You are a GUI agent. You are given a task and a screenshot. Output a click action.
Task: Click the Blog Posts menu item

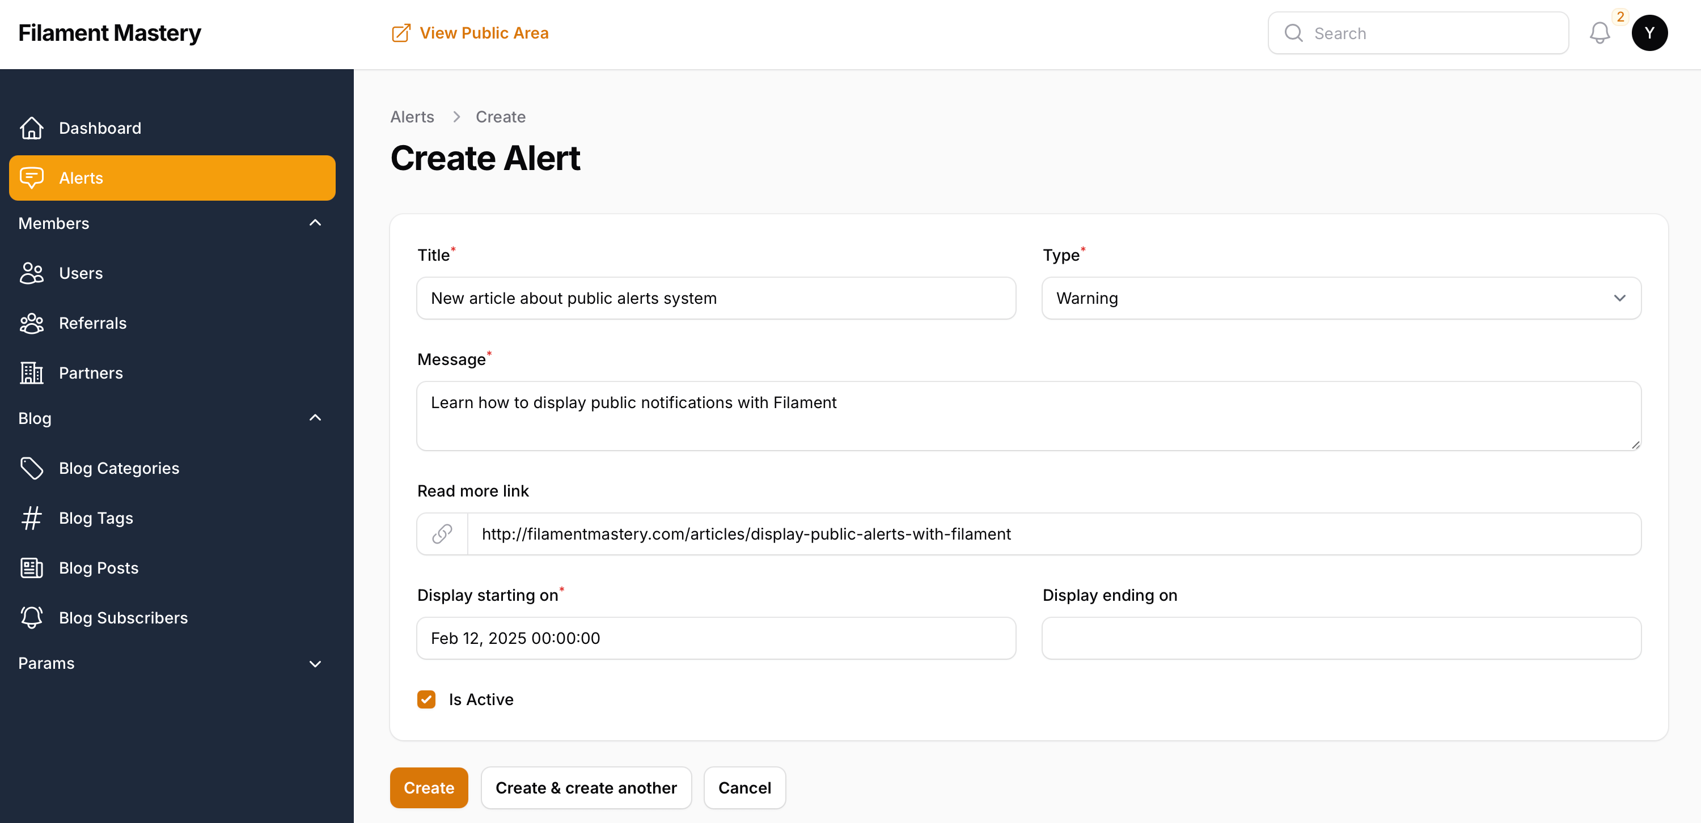[99, 567]
